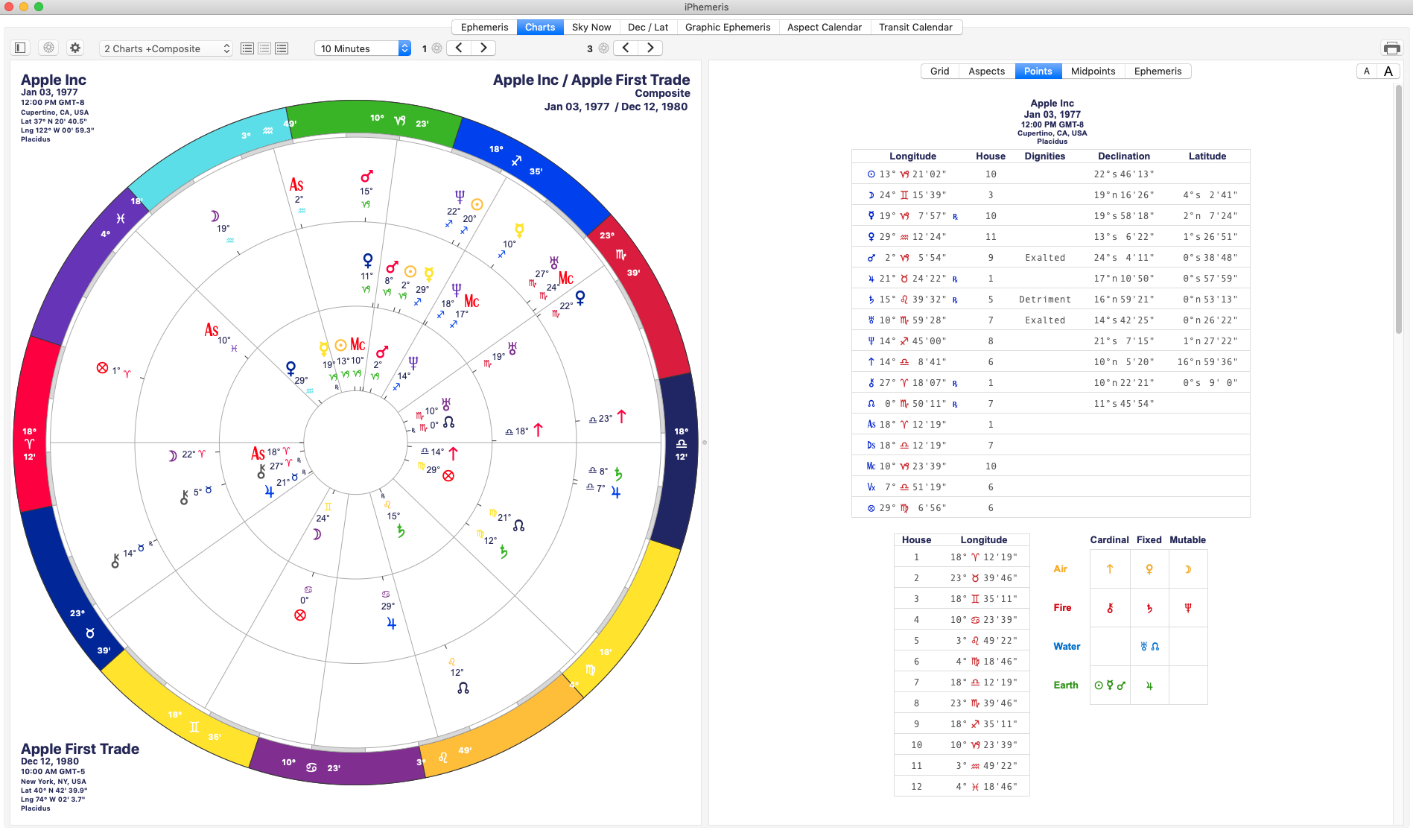This screenshot has height=833, width=1413.
Task: Open the 2 Charts +Composite dropdown
Action: click(166, 48)
